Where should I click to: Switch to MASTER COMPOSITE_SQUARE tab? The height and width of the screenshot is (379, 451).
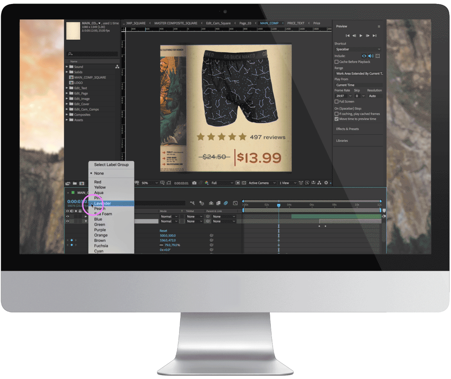pos(176,23)
